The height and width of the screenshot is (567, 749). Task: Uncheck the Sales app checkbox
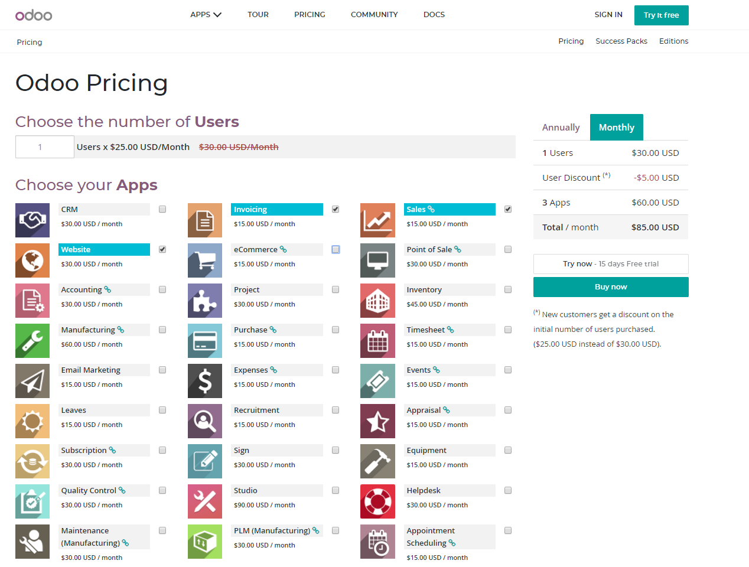coord(508,209)
